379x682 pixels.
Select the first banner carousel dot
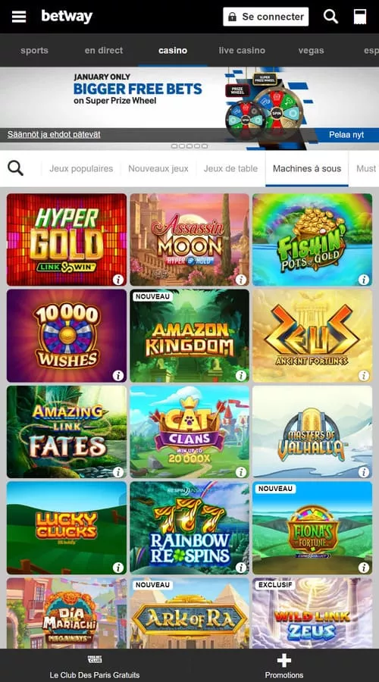point(174,146)
